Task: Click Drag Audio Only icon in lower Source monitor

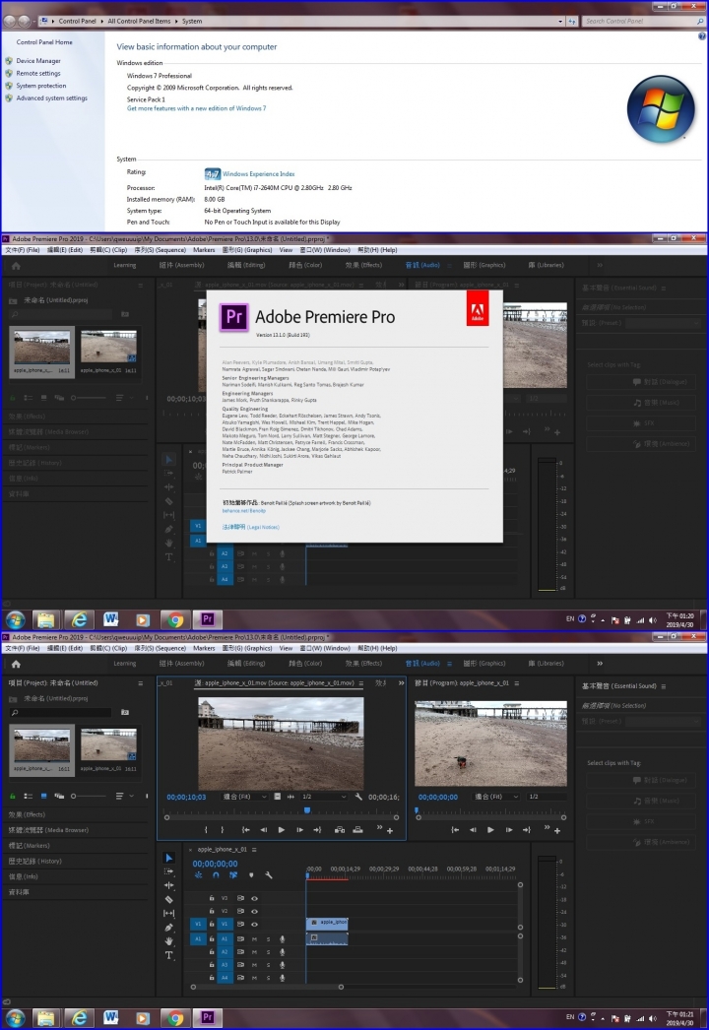Action: coord(290,797)
